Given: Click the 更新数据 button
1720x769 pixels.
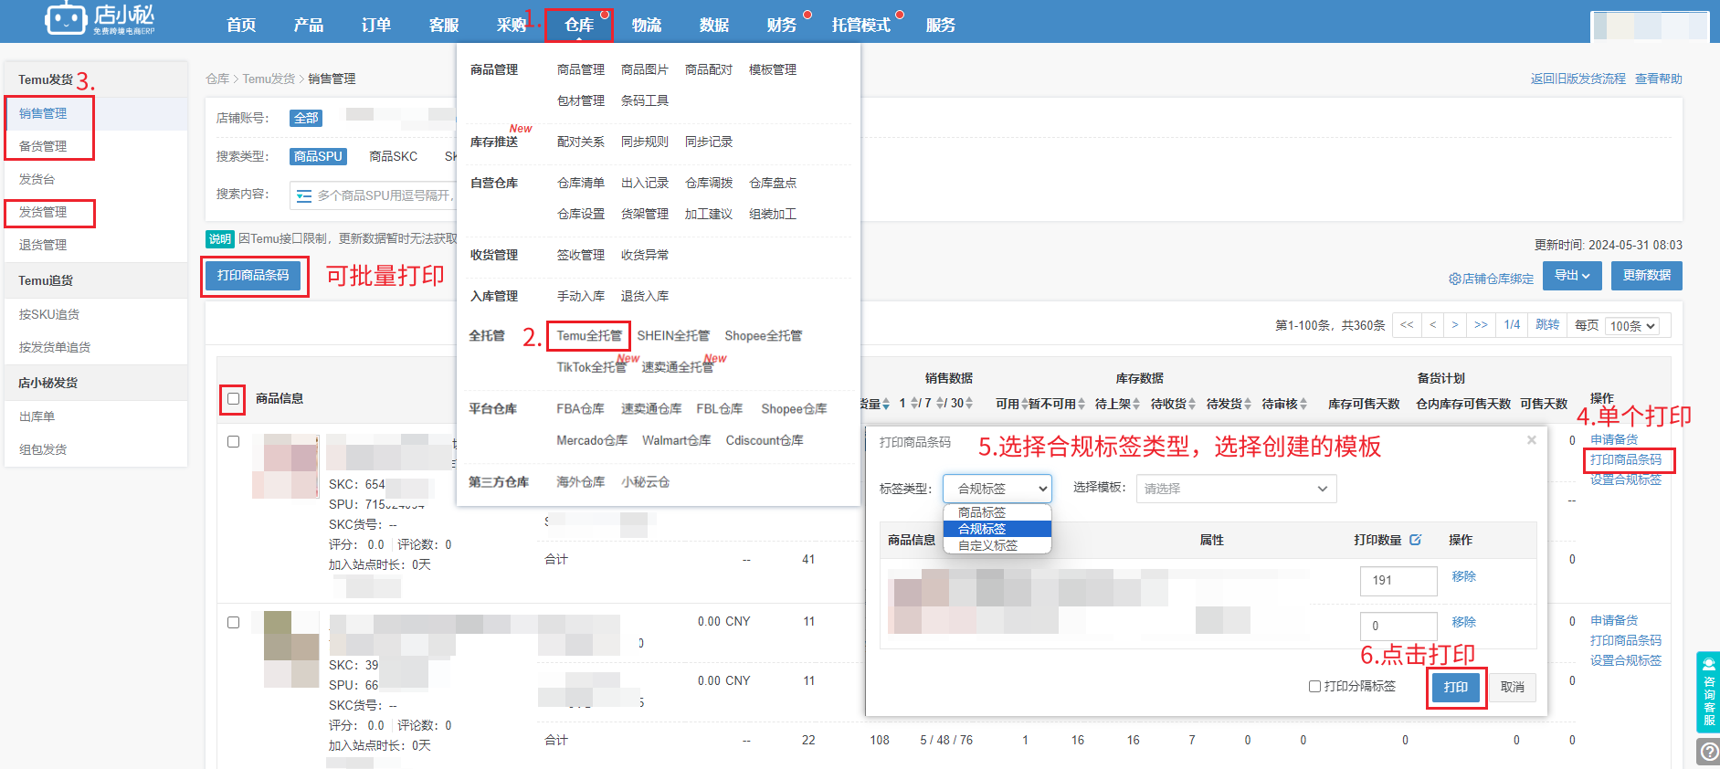Looking at the screenshot, I should click(x=1647, y=275).
